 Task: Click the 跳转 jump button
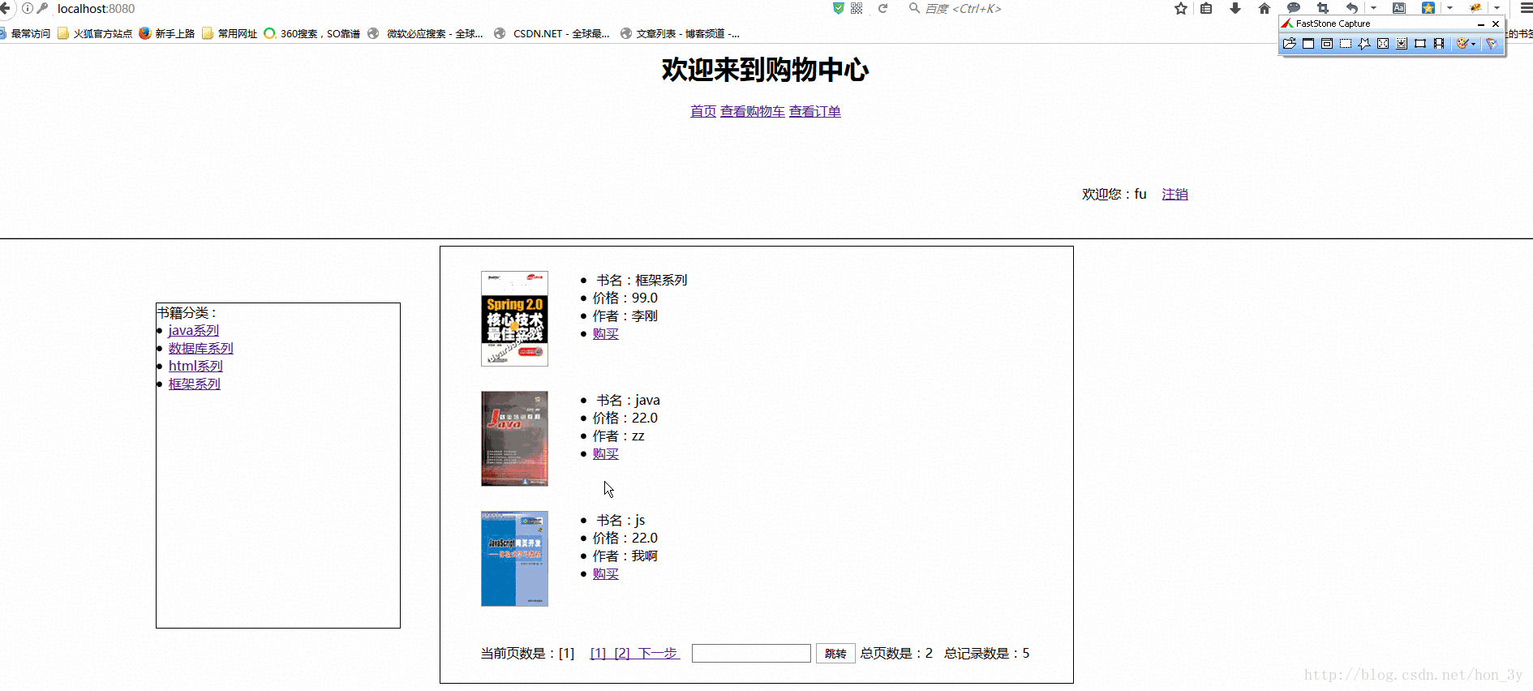tap(835, 653)
